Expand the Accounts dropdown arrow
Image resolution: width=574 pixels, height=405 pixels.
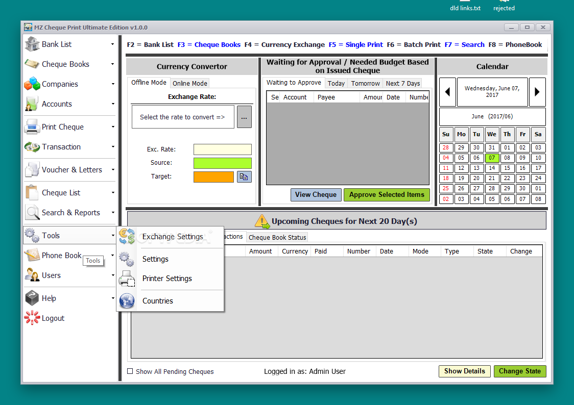[113, 104]
